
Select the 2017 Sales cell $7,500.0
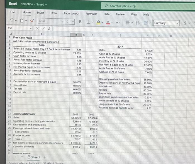click(x=91, y=118)
